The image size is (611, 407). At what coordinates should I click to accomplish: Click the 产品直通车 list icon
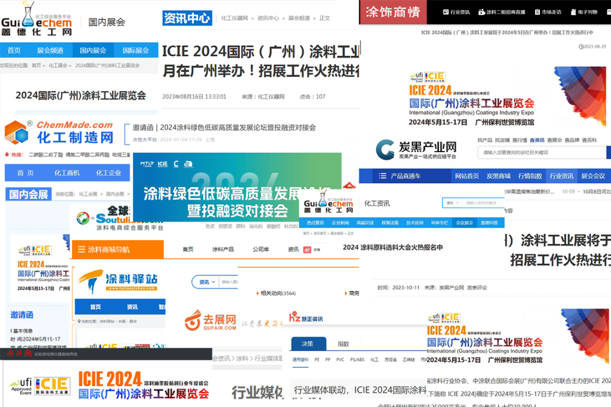383,176
